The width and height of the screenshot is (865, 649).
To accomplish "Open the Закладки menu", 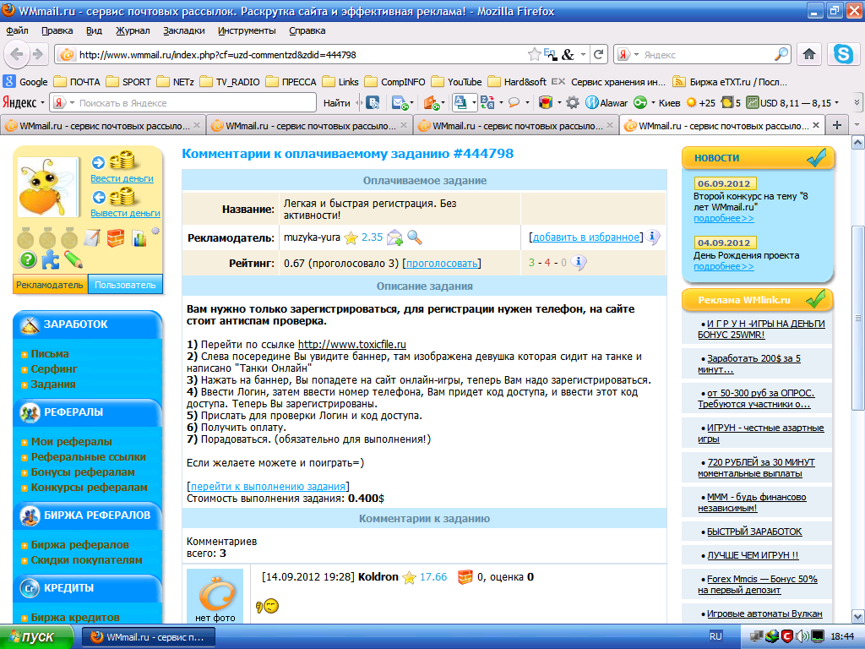I will pyautogui.click(x=183, y=30).
